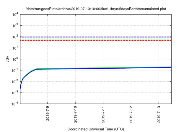Click the 2019-7-10 date label
Screen dimensions: 189x132
(76, 114)
